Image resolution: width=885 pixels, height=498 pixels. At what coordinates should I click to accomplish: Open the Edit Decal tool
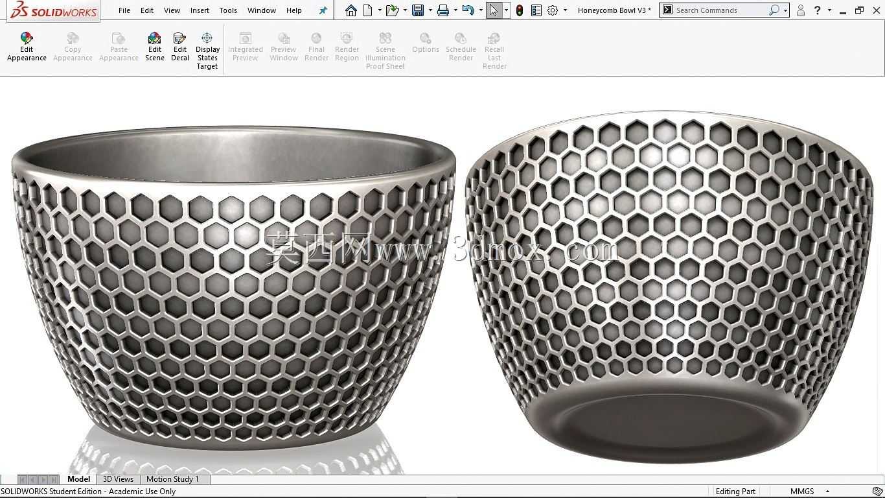click(x=180, y=47)
